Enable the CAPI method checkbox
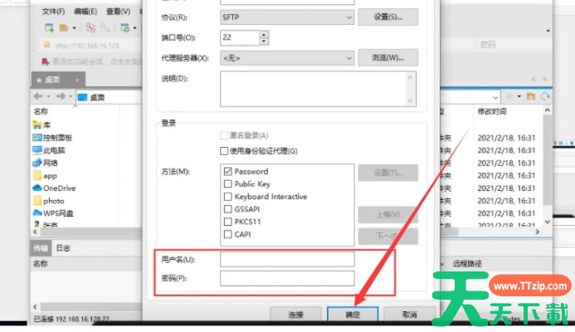The image size is (575, 332). point(227,234)
